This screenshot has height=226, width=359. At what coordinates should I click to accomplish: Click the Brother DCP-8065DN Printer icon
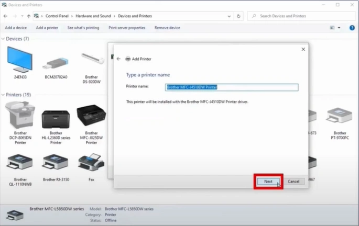(20, 116)
